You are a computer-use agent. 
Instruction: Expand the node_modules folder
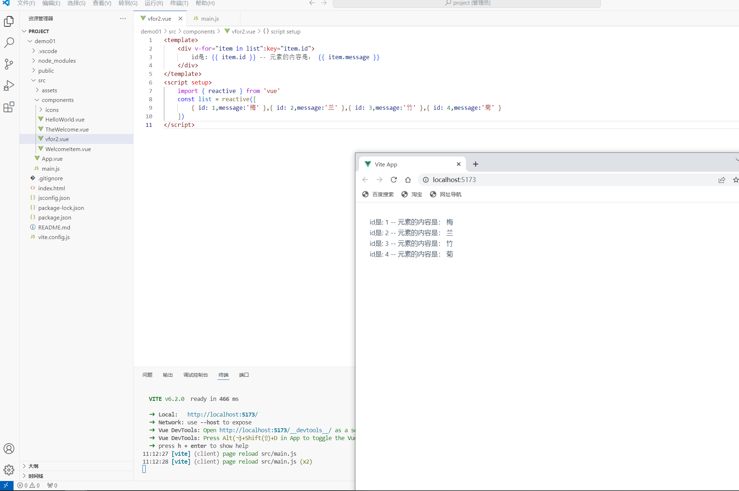33,61
